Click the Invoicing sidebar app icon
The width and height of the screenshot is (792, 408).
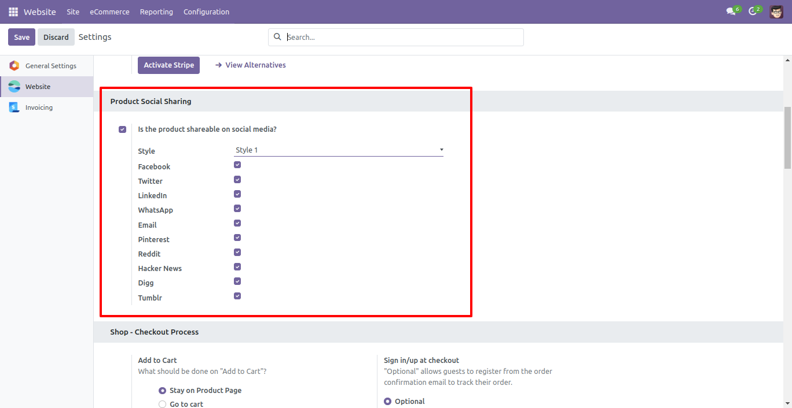click(14, 107)
